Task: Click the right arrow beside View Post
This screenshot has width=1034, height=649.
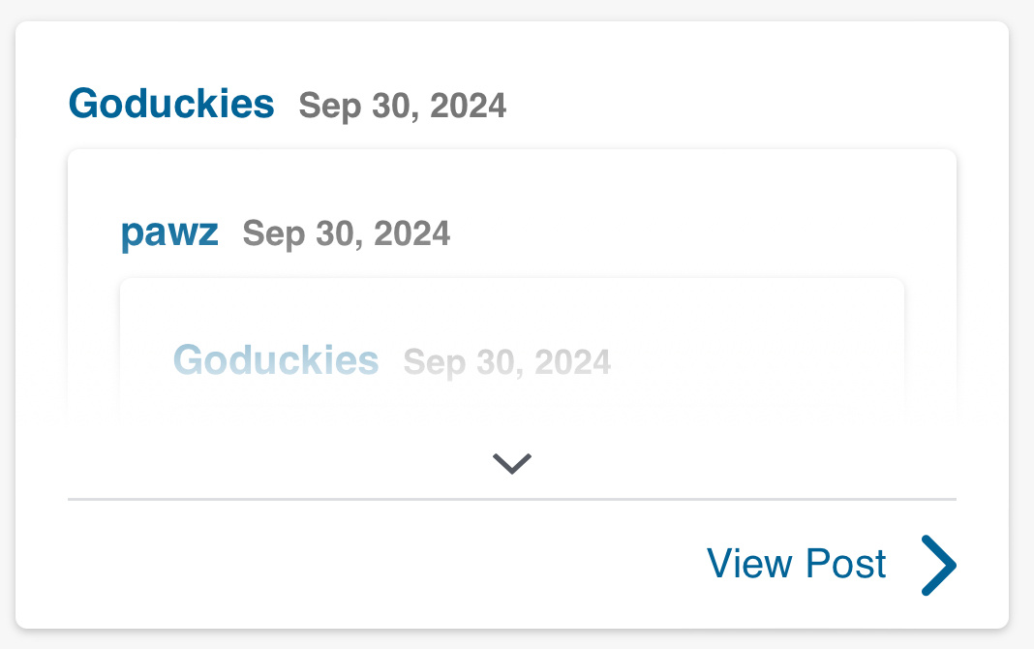Action: point(938,565)
